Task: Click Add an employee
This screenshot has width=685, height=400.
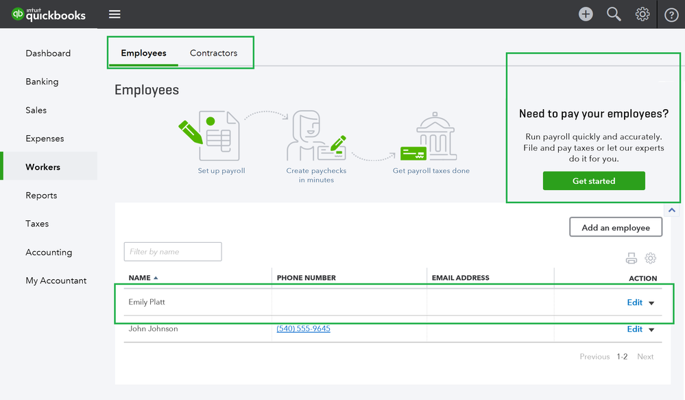Action: [x=616, y=227]
